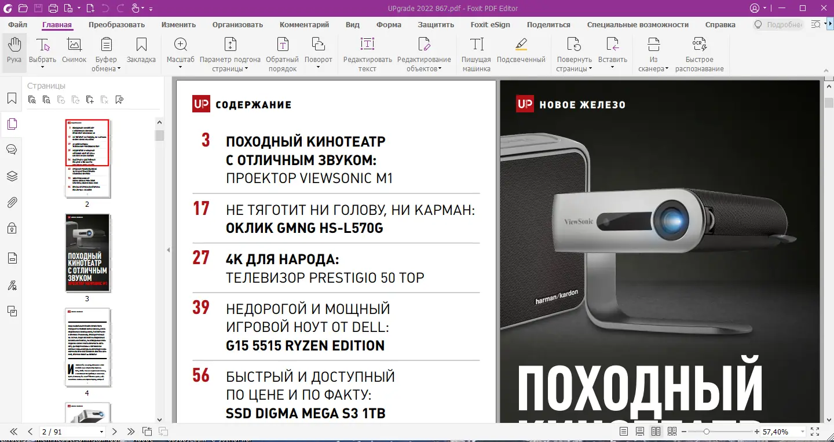Take a Snapshot of the page
Image resolution: width=834 pixels, height=442 pixels.
[74, 52]
